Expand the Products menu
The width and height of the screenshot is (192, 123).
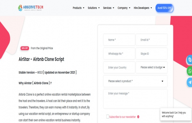78,8
